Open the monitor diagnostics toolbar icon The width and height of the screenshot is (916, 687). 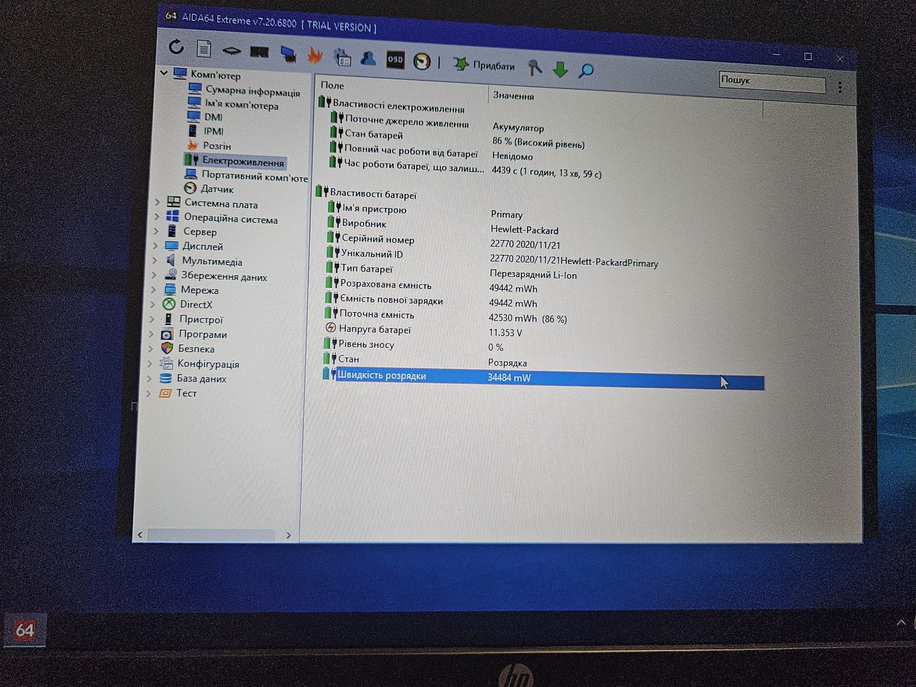[x=288, y=55]
